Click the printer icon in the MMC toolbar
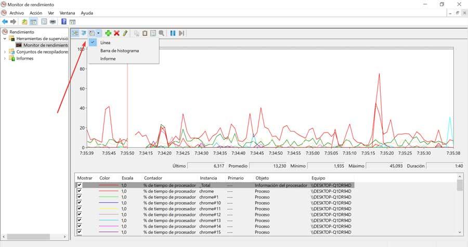The image size is (468, 247). coord(53,22)
